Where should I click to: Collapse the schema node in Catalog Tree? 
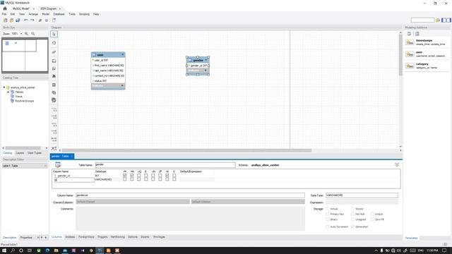pos(4,87)
